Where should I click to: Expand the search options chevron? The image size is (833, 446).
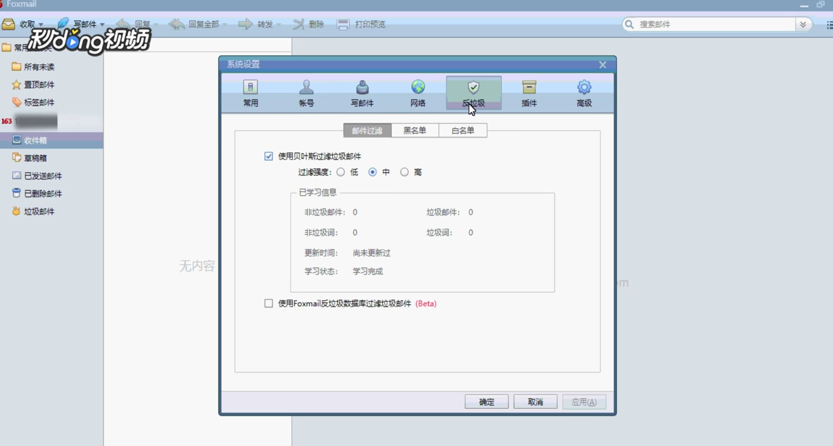pyautogui.click(x=802, y=24)
